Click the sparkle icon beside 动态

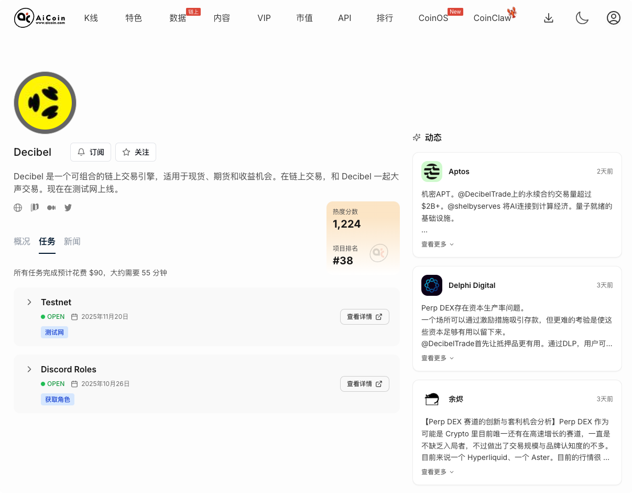click(417, 137)
